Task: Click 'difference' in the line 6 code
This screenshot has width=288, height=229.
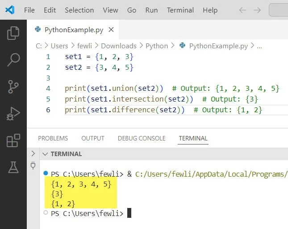Action: (x=134, y=110)
